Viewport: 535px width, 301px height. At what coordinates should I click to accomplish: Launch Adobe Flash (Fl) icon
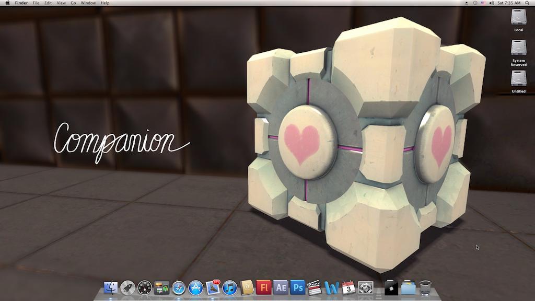(264, 288)
